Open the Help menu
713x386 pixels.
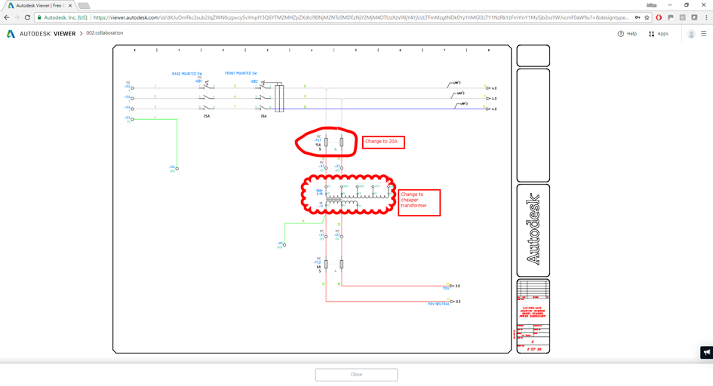pyautogui.click(x=627, y=34)
